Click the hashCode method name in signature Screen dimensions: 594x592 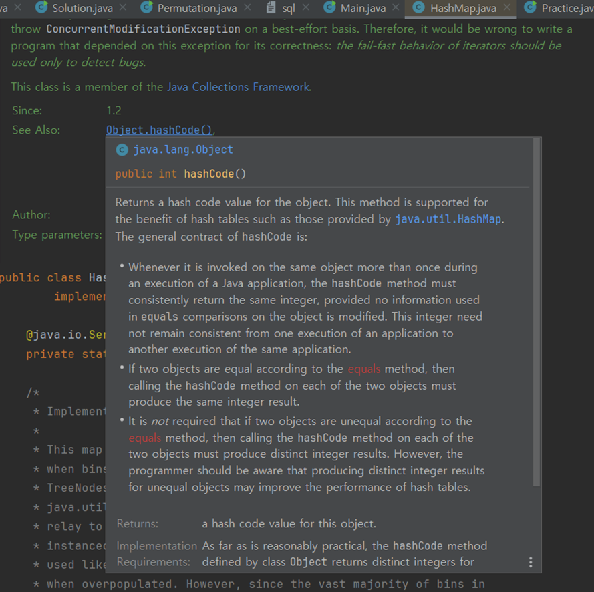[208, 174]
